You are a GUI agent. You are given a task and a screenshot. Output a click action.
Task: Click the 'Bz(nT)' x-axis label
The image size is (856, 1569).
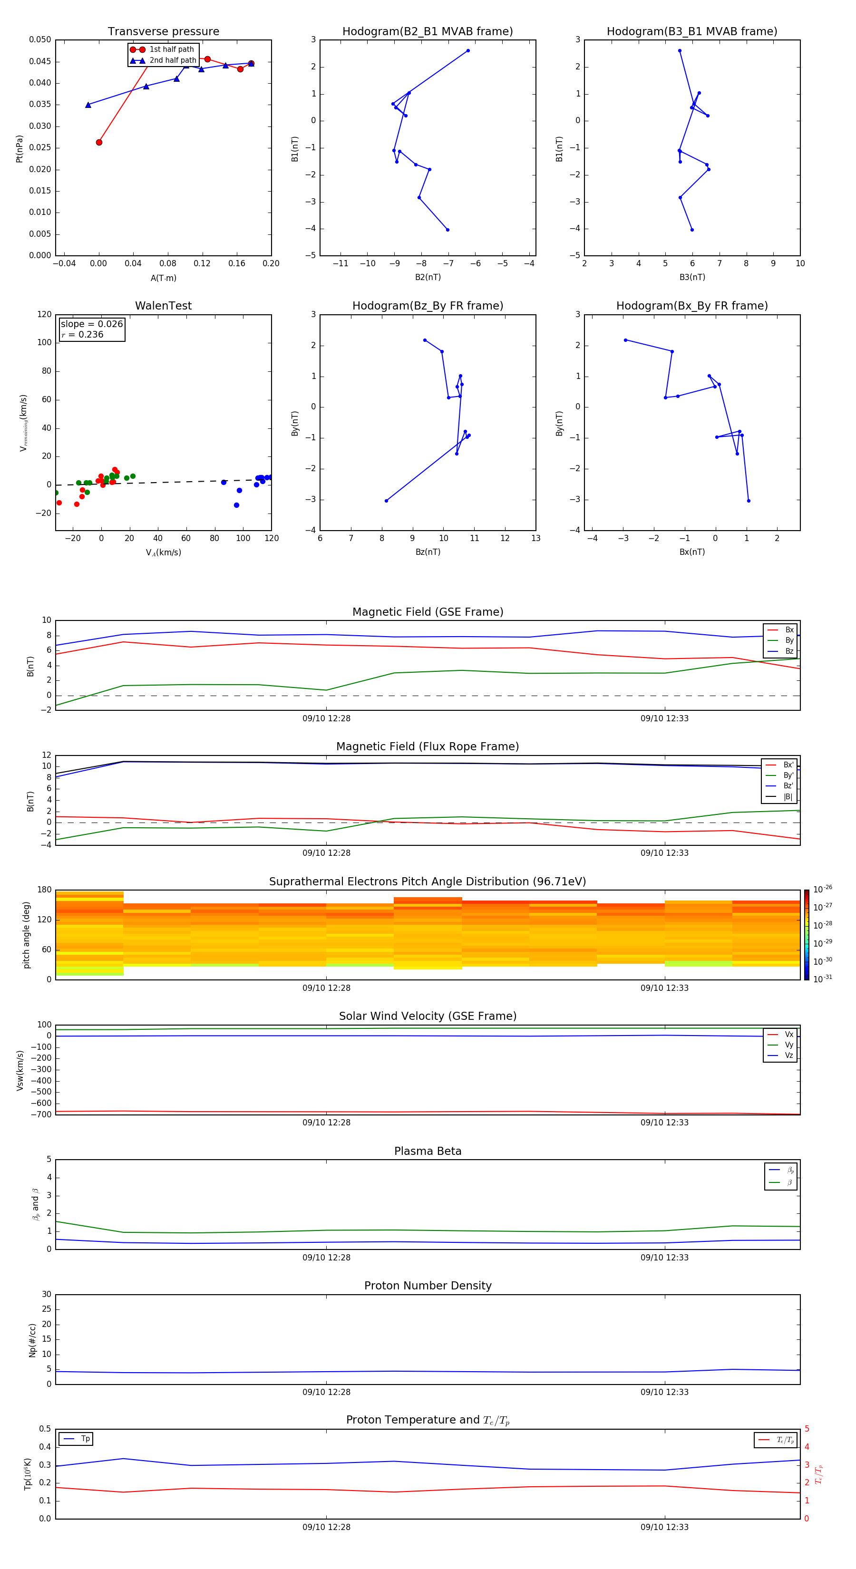pos(428,552)
